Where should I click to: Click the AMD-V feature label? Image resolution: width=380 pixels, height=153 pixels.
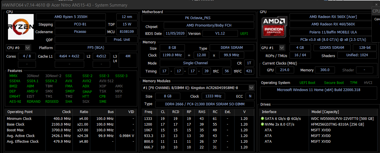click(32, 91)
